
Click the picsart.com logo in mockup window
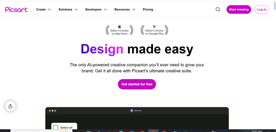[136, 111]
